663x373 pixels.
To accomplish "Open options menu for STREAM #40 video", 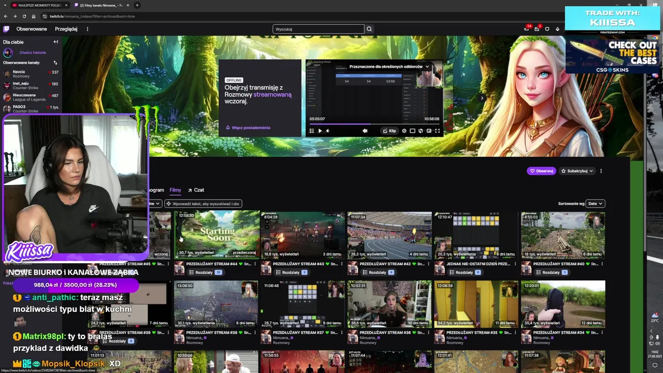I will pos(602,264).
